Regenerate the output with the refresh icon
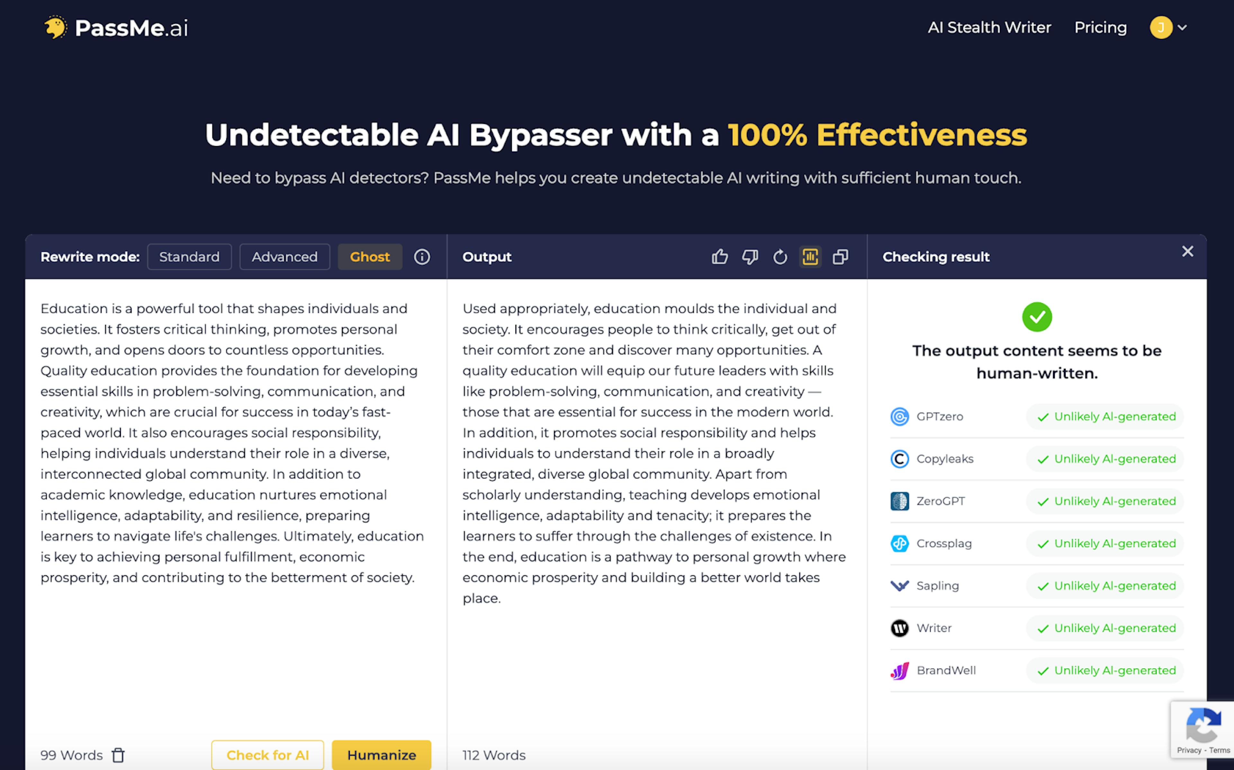This screenshot has height=770, width=1234. coord(780,257)
